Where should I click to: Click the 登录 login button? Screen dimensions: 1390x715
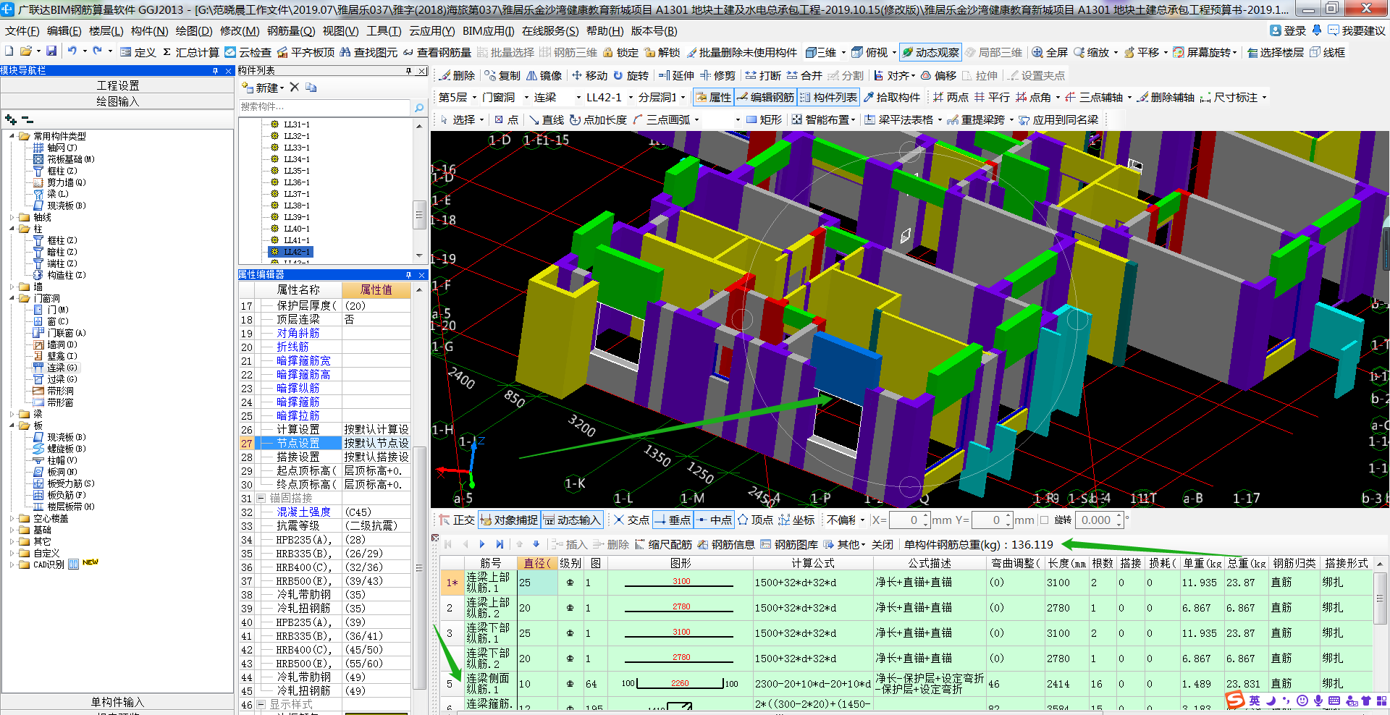pyautogui.click(x=1288, y=30)
